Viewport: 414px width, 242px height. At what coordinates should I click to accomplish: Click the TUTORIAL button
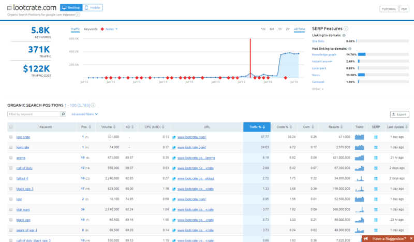coord(389,9)
